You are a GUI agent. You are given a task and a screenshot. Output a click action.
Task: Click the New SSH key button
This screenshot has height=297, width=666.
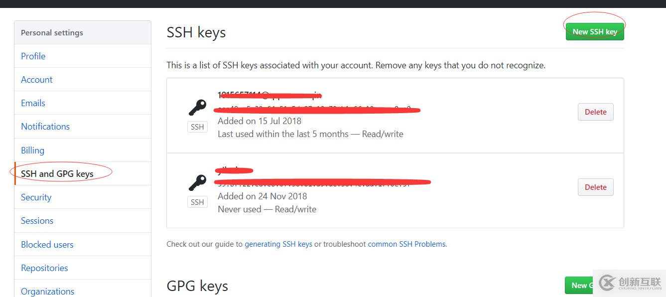click(x=594, y=32)
